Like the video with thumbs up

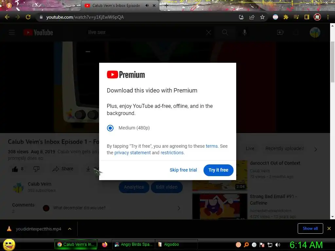[15, 169]
